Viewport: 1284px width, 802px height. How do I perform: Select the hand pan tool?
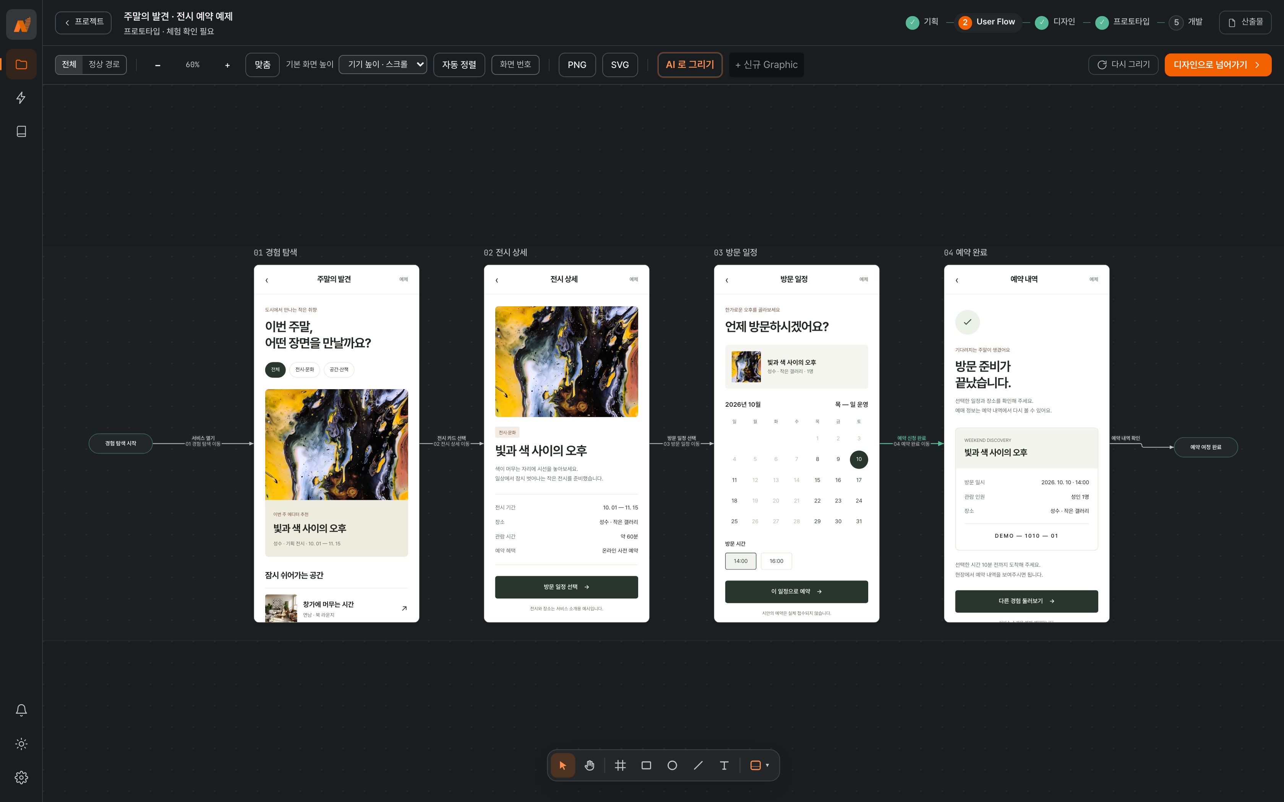(x=590, y=765)
